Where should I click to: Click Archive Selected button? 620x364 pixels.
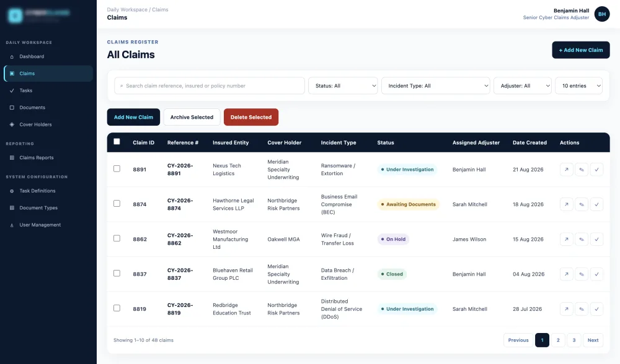[192, 117]
